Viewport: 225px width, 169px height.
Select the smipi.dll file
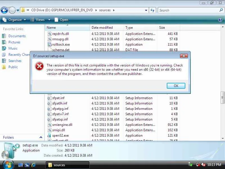58,130
